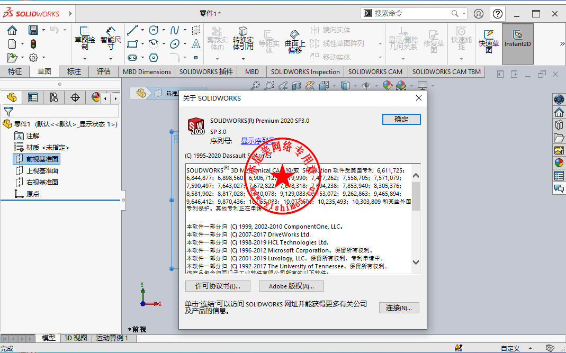Click Convert Entities (转换实体引用)
This screenshot has height=353, width=566.
(x=243, y=39)
